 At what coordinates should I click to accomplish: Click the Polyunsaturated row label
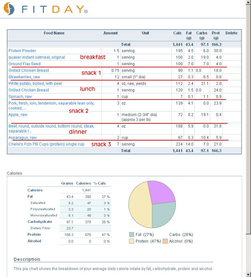tap(43, 209)
